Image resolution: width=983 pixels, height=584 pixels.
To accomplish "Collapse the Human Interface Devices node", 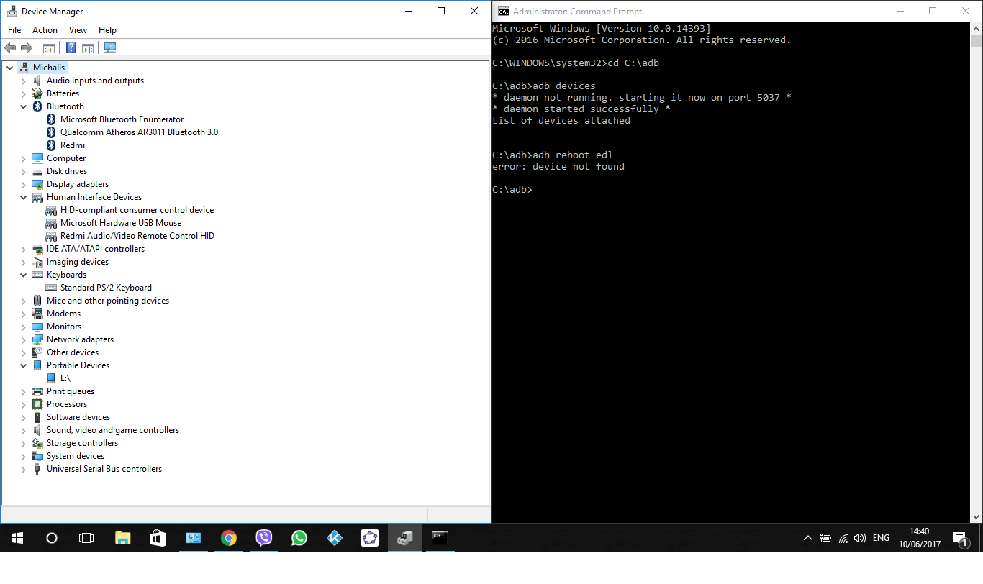I will tap(24, 197).
